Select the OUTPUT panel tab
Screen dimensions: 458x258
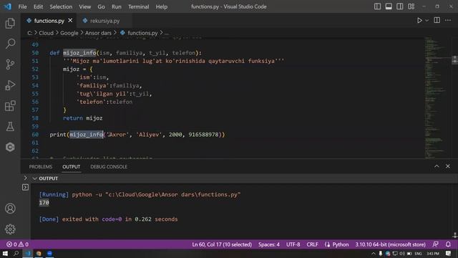[72, 167]
